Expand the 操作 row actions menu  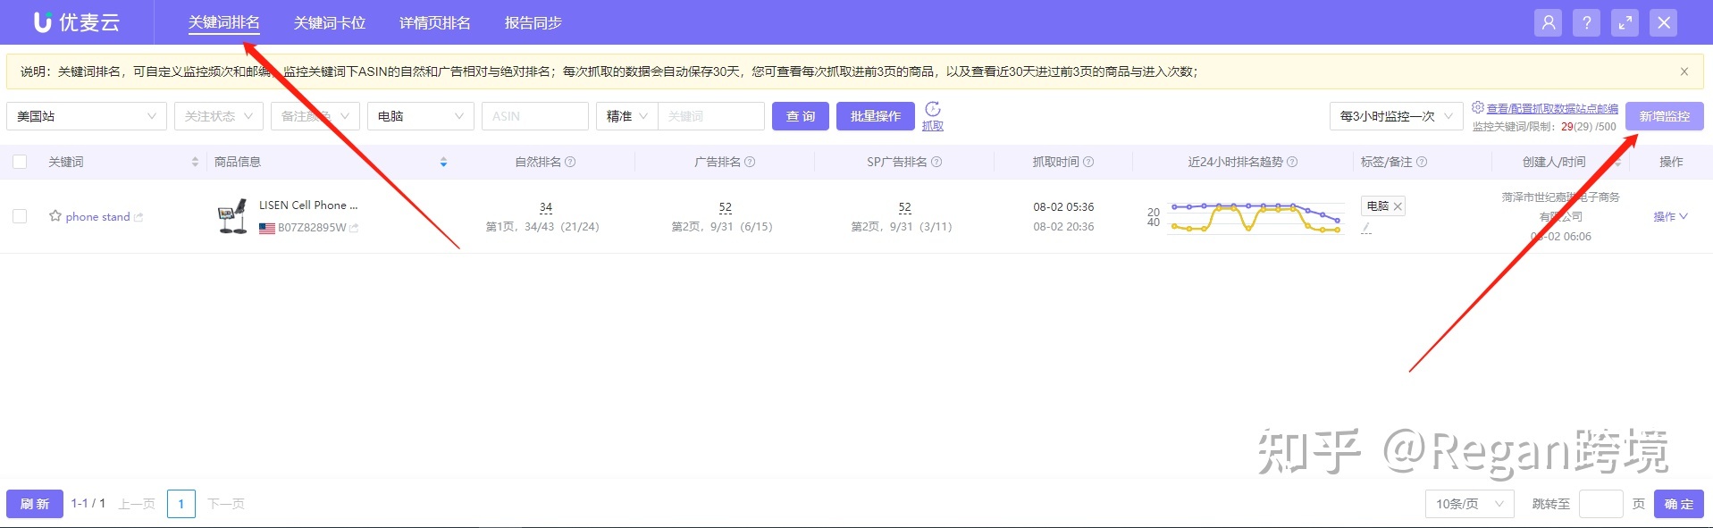click(1669, 216)
